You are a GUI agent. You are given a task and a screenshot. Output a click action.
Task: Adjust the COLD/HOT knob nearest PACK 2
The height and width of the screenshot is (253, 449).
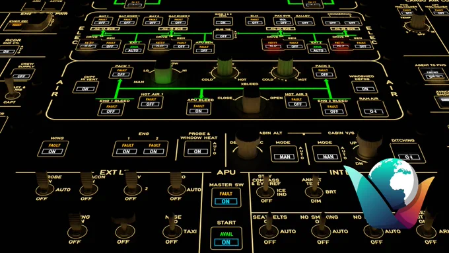tap(285, 67)
